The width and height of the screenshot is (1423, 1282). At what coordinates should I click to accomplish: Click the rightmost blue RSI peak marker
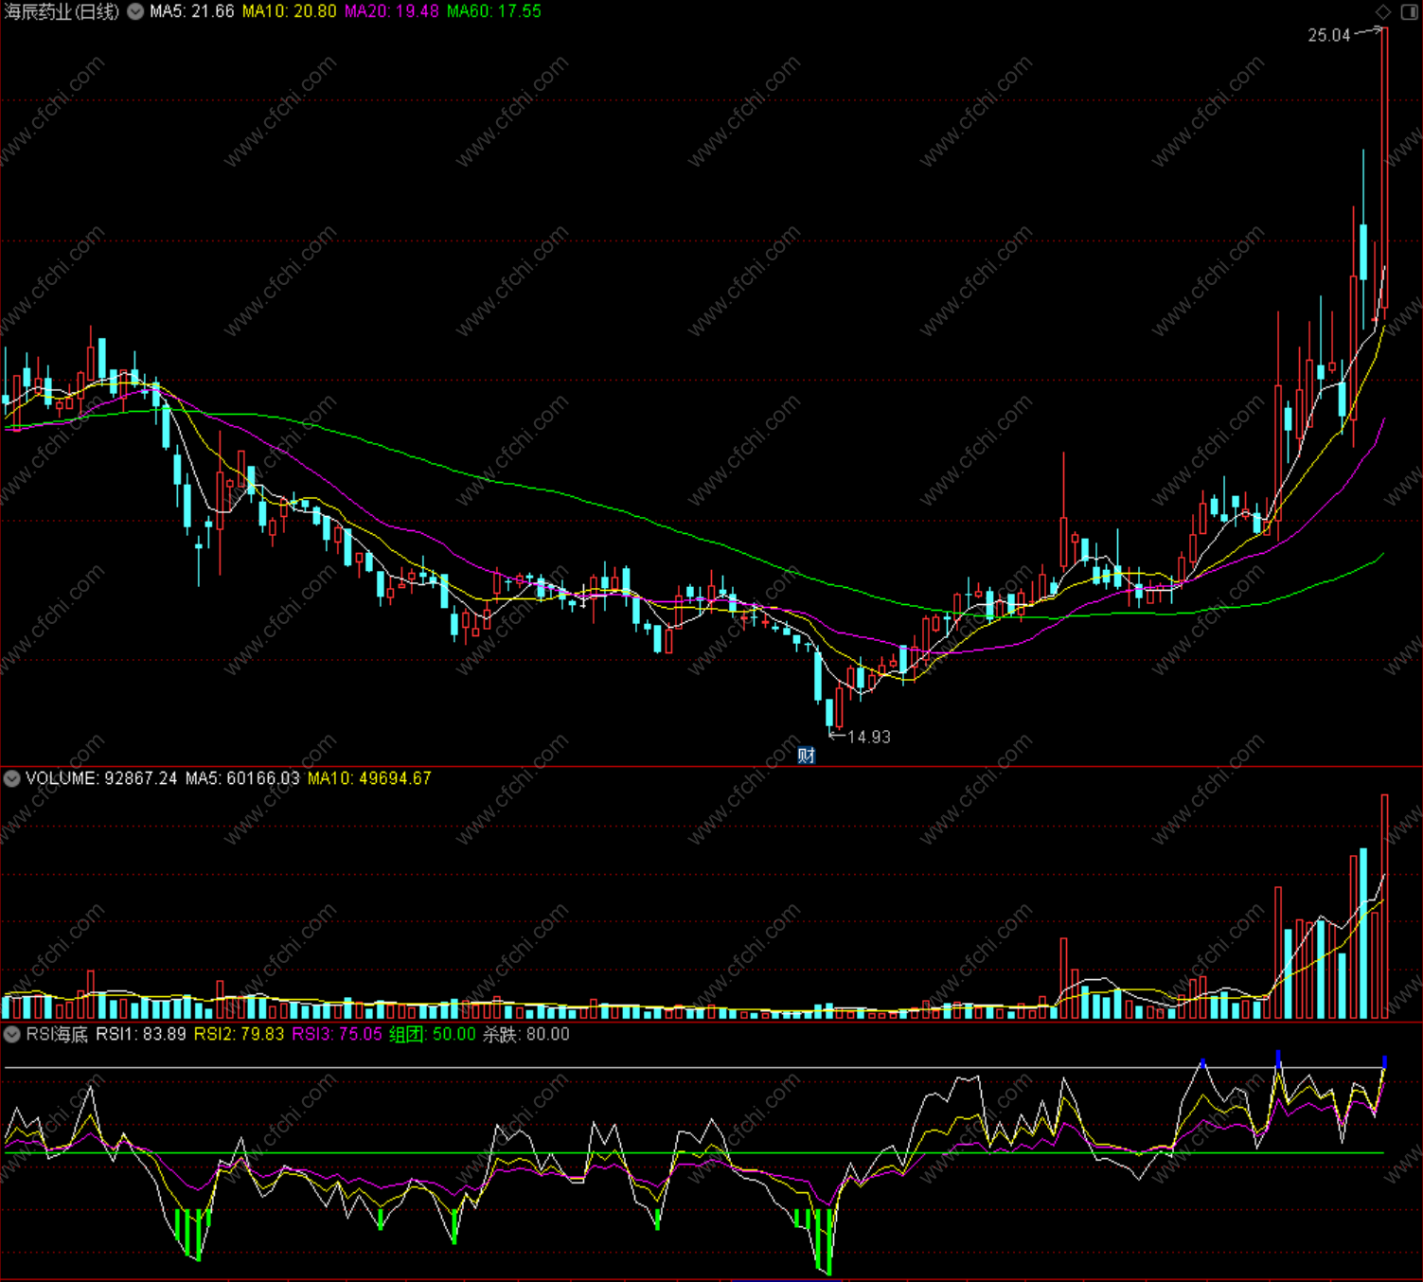1384,1061
